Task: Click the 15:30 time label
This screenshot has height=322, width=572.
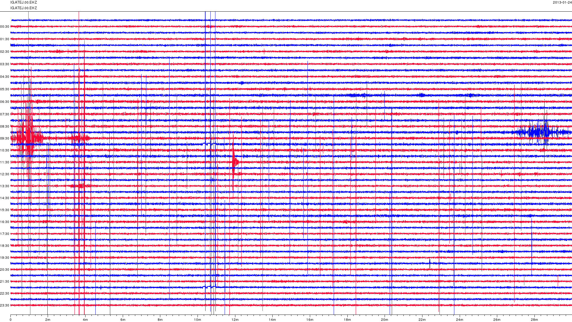Action: (4, 210)
